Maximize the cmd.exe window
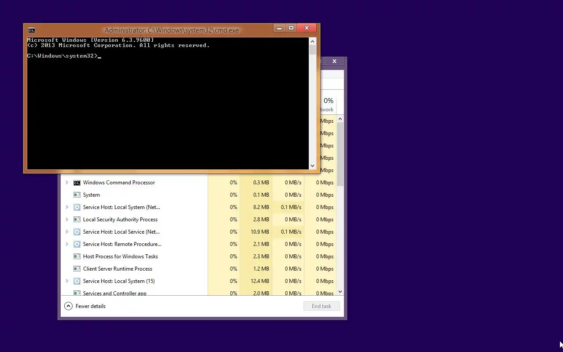This screenshot has width=563, height=352. [x=291, y=28]
